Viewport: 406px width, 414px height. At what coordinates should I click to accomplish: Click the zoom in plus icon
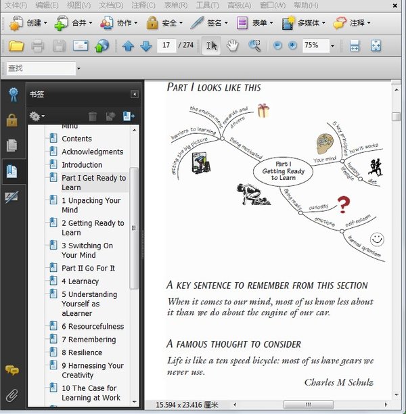pos(292,46)
